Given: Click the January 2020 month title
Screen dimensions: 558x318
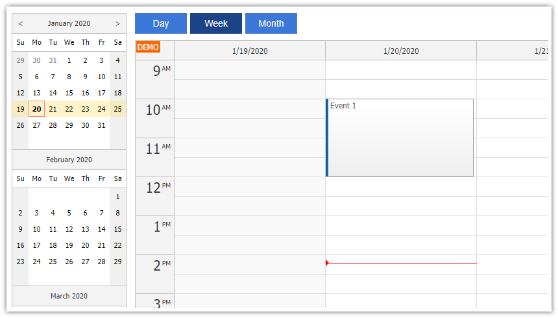Looking at the screenshot, I should pos(69,23).
